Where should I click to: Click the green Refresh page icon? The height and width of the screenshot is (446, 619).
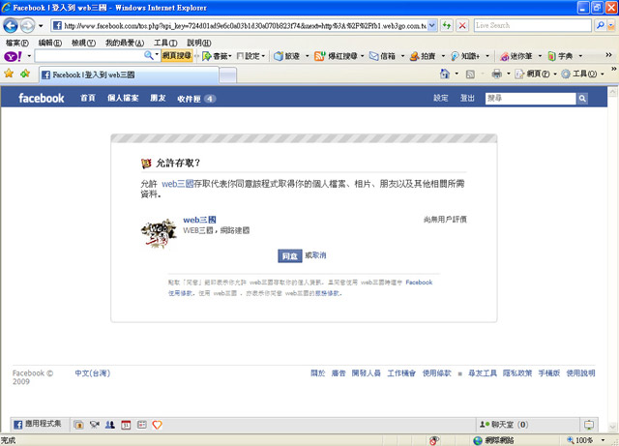447,26
